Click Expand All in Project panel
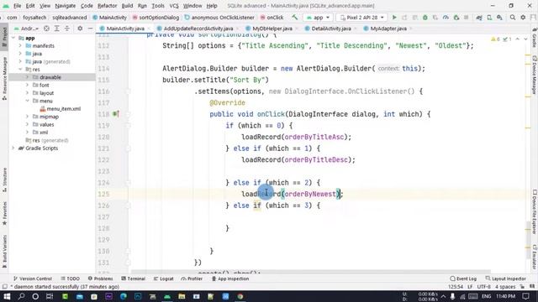The width and height of the screenshot is (538, 302). click(57, 29)
